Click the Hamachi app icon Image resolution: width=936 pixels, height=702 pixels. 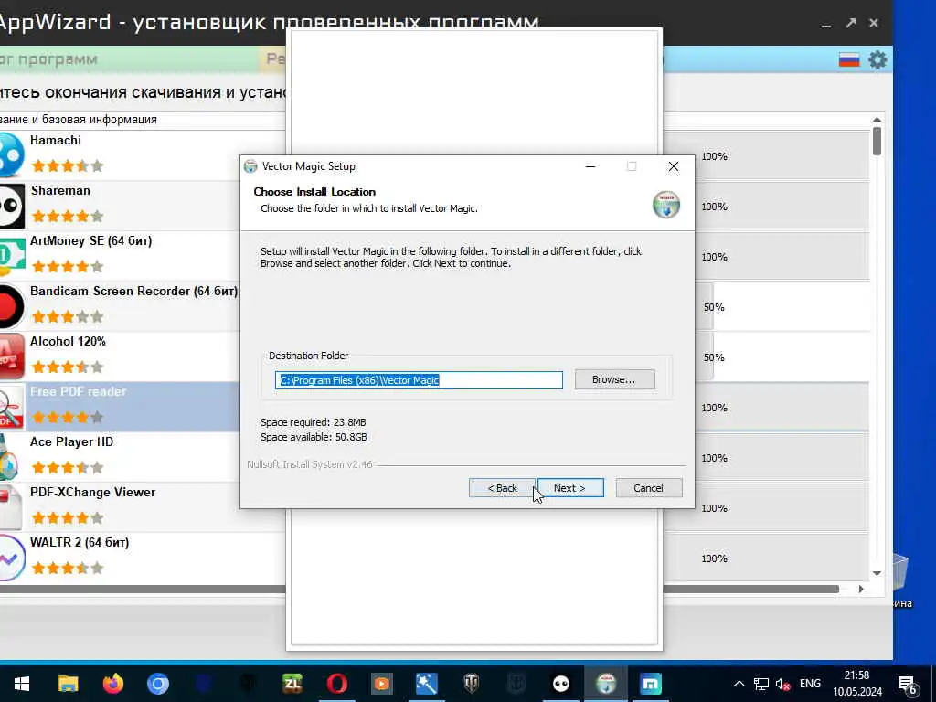click(x=11, y=155)
